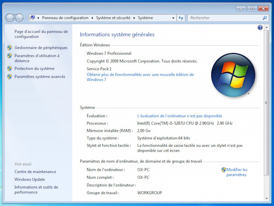This screenshot has height=206, width=274.
Task: Click the shield icon beside Gestionnaire de périphériques
Action: pos(9,48)
